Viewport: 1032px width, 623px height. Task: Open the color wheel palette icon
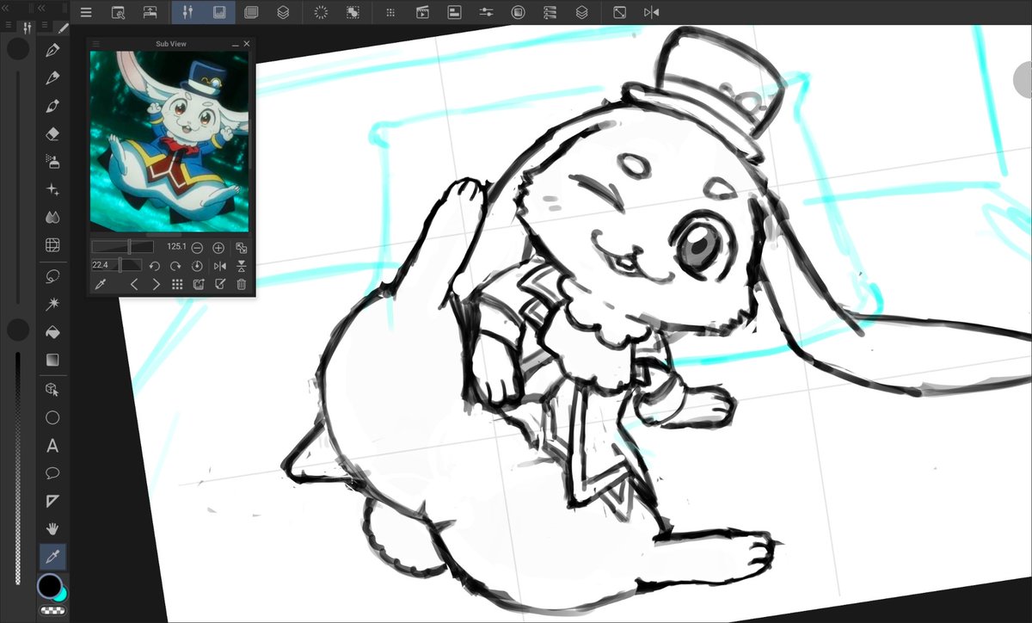pos(518,13)
